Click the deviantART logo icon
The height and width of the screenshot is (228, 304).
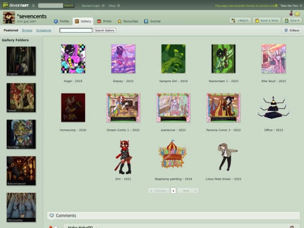click(x=5, y=5)
